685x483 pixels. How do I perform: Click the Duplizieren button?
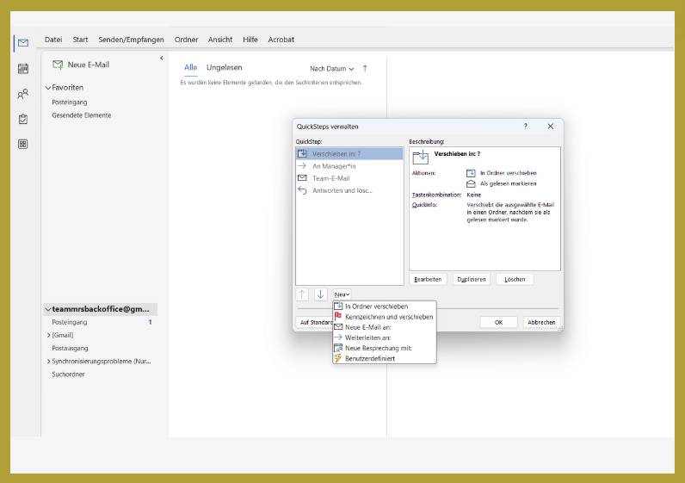pos(472,279)
